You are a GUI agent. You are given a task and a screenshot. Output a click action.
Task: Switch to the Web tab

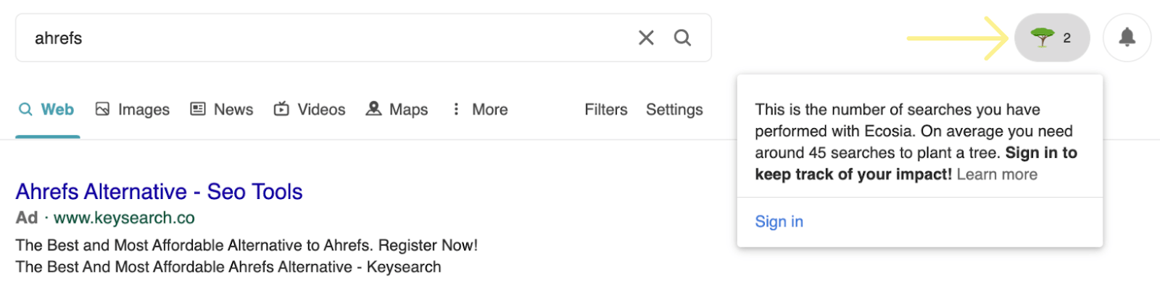point(47,109)
